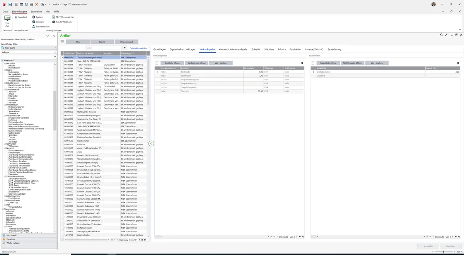Viewport: 464px width, 255px height.
Task: Open System settings gear in ribbon
Action: click(37, 17)
